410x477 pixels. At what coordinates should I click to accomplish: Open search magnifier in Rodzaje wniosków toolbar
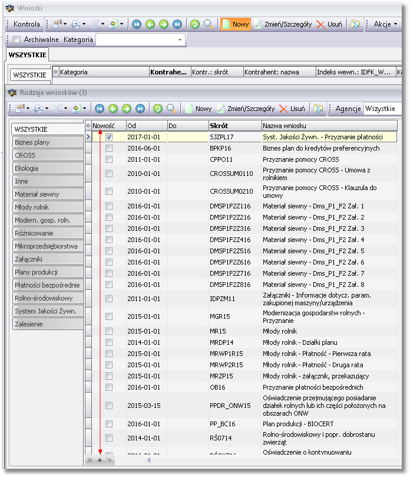[171, 109]
